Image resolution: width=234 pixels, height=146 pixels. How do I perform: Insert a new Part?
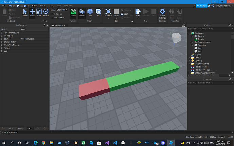coord(90,13)
